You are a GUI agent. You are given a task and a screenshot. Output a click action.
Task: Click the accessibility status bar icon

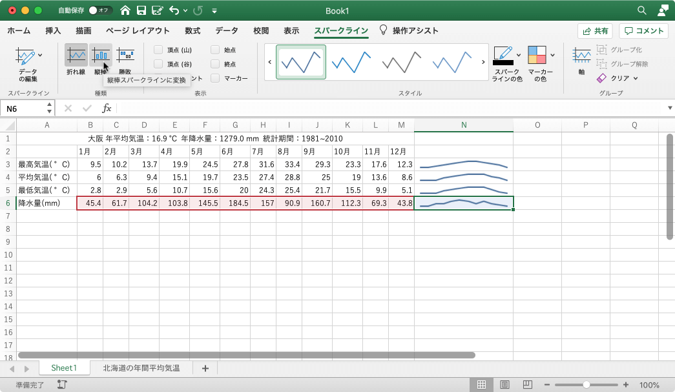[62, 385]
